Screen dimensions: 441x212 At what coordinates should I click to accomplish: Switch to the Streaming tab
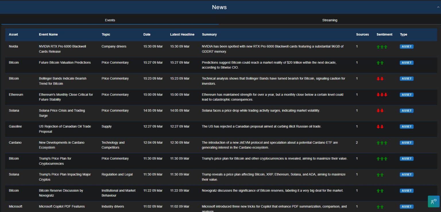(x=330, y=20)
